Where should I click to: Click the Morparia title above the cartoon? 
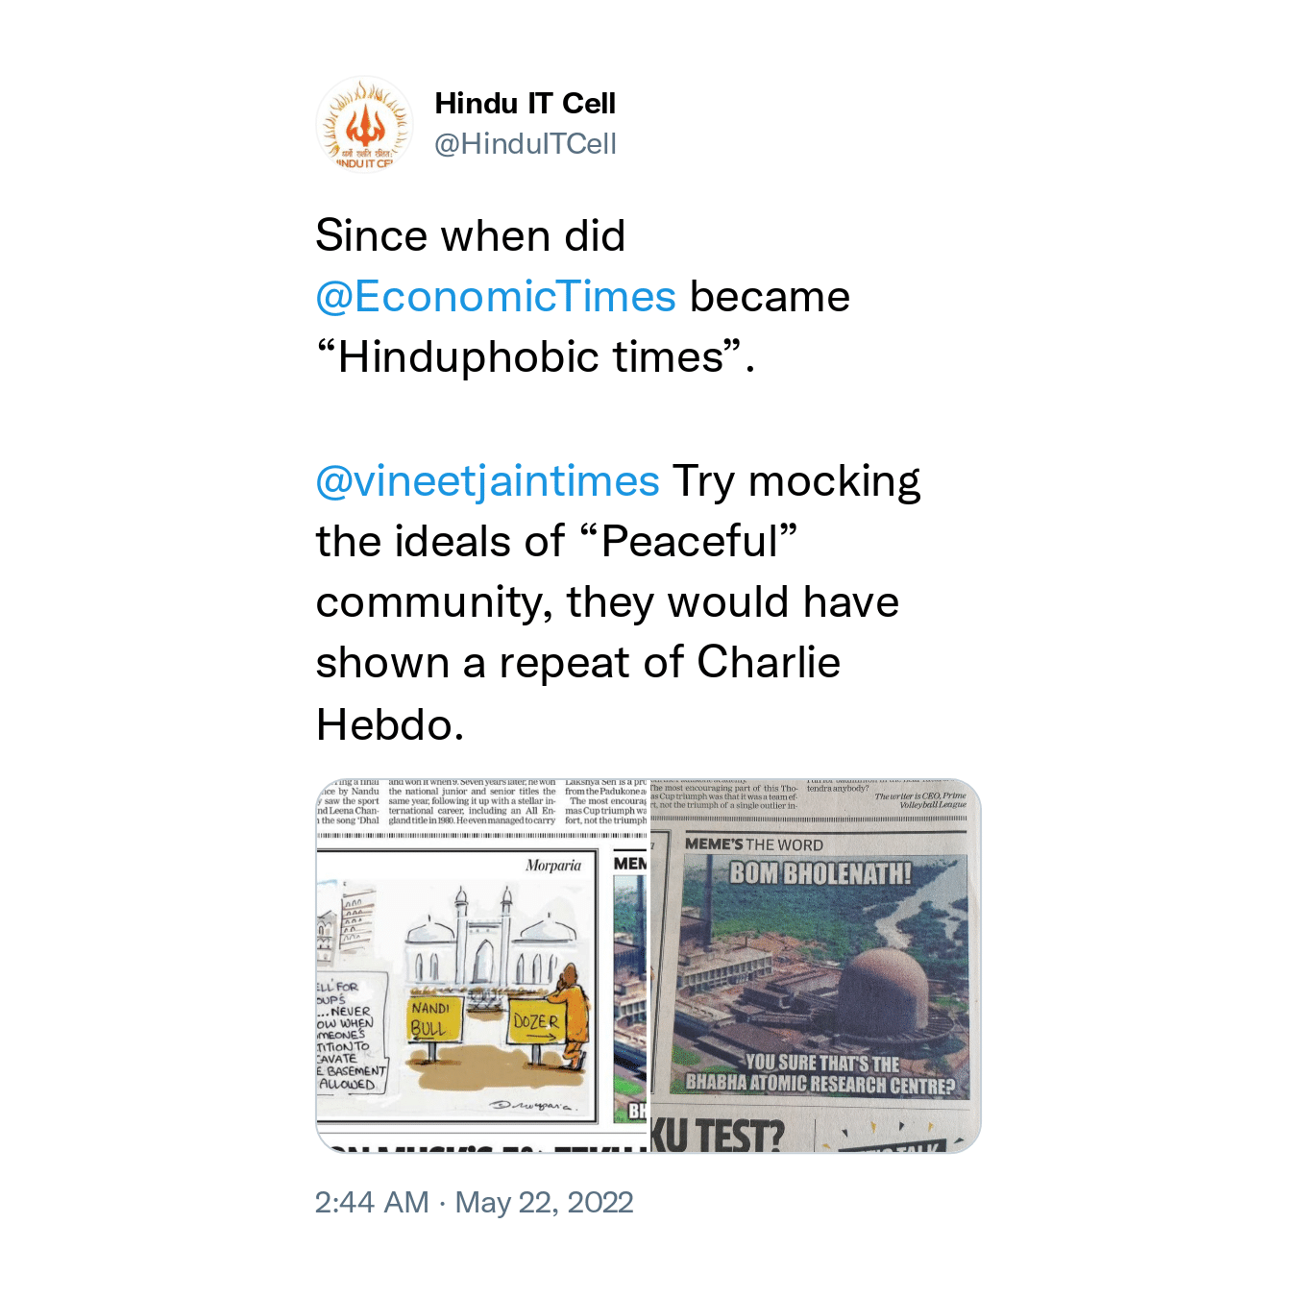(x=553, y=866)
